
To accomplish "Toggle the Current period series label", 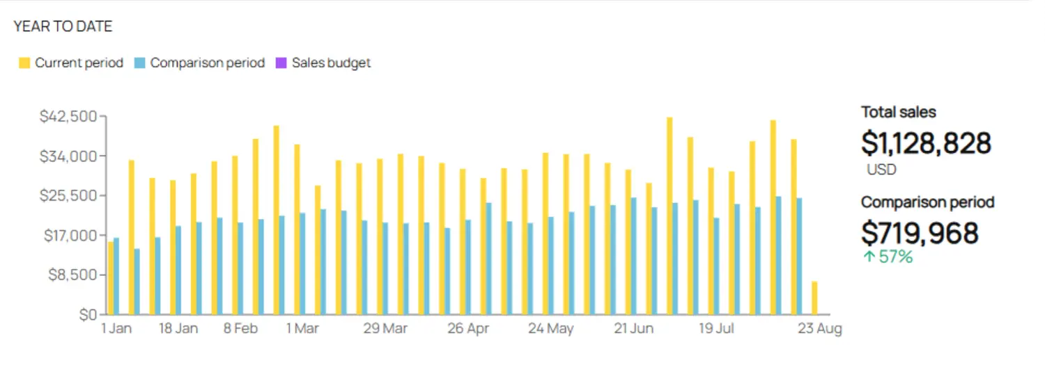I will pos(79,63).
